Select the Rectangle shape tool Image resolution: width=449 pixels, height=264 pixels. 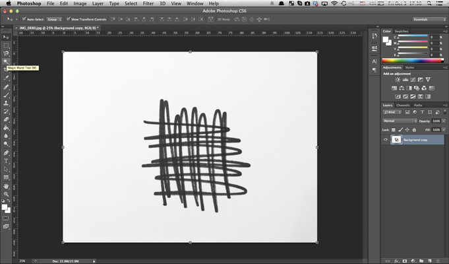pos(6,177)
